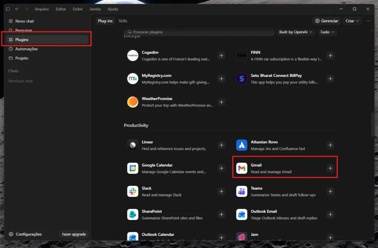
Task: Switch to the Plug-ins tab
Action: pyautogui.click(x=105, y=21)
